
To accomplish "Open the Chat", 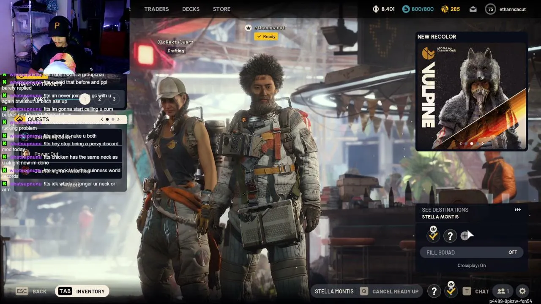I will (482, 291).
